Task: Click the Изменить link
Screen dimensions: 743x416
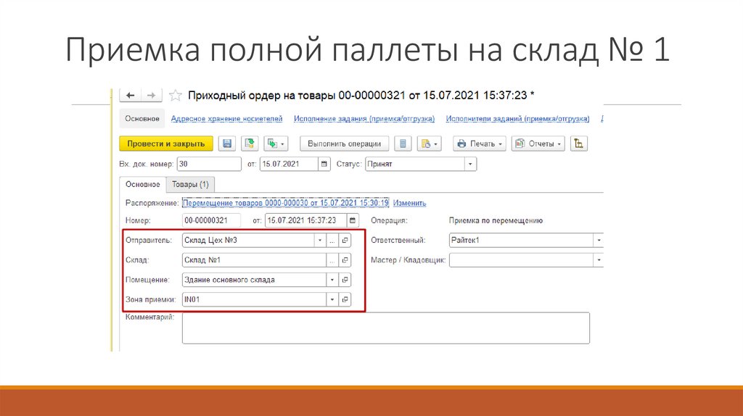Action: pyautogui.click(x=409, y=203)
